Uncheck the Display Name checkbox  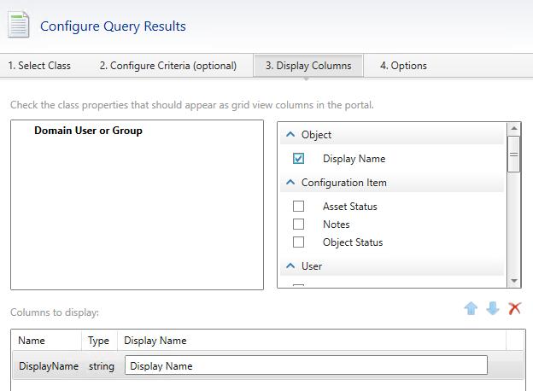pyautogui.click(x=298, y=158)
